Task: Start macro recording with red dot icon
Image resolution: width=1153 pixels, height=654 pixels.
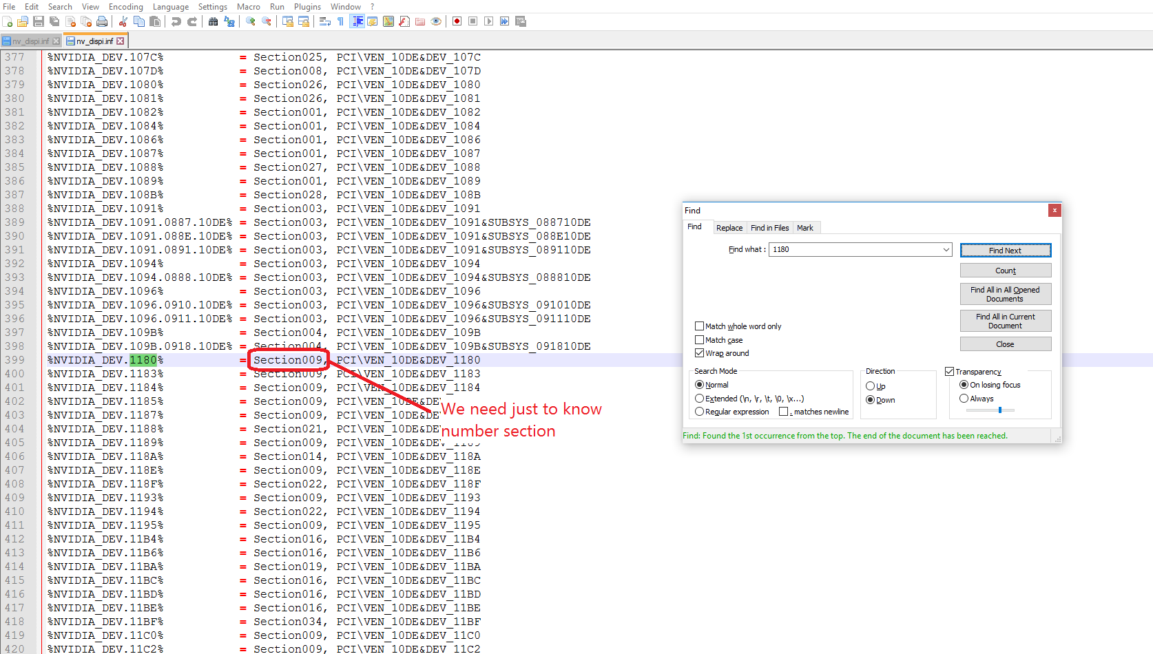Action: [x=457, y=21]
